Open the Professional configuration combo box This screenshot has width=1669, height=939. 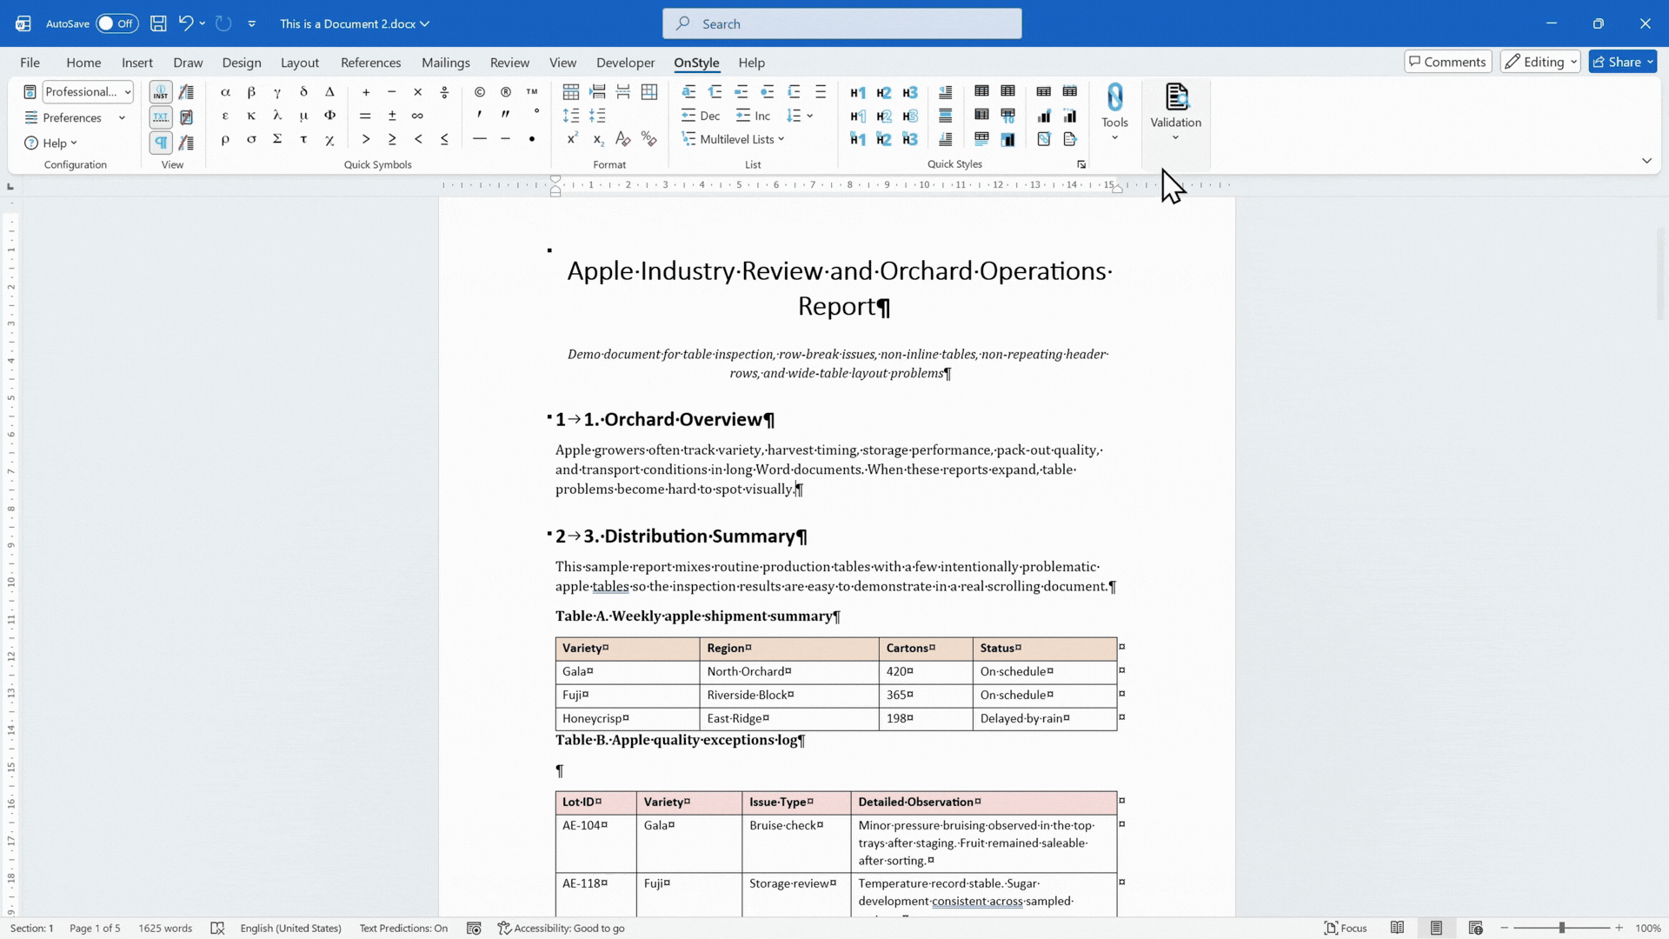pos(88,91)
